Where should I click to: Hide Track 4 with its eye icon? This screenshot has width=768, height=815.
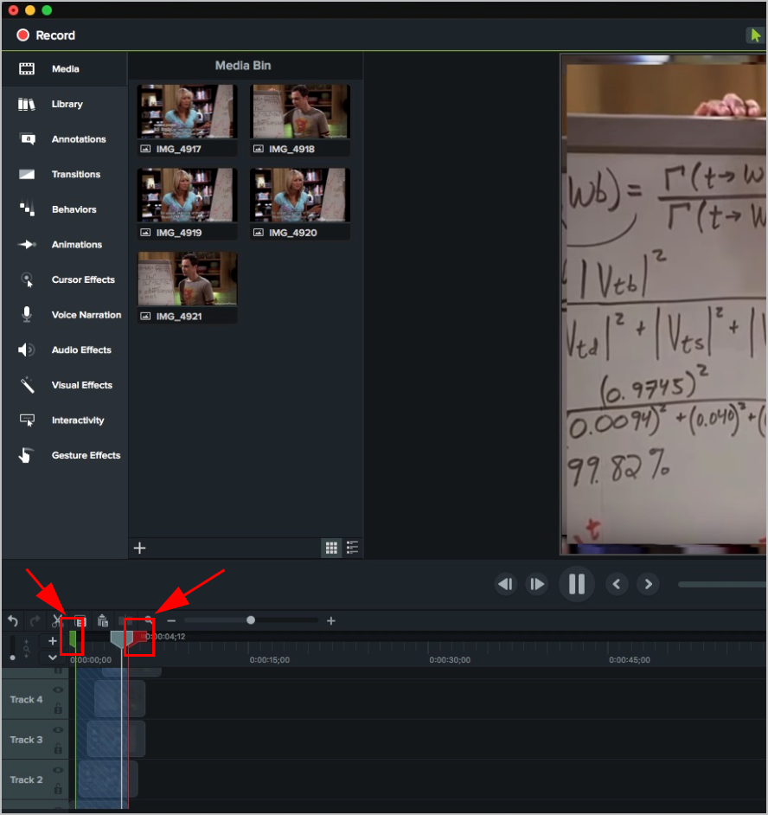click(x=58, y=690)
